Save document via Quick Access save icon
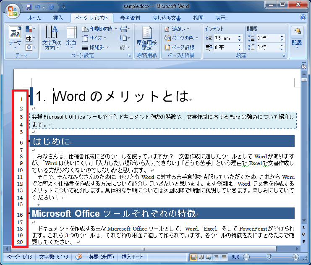 click(29, 7)
